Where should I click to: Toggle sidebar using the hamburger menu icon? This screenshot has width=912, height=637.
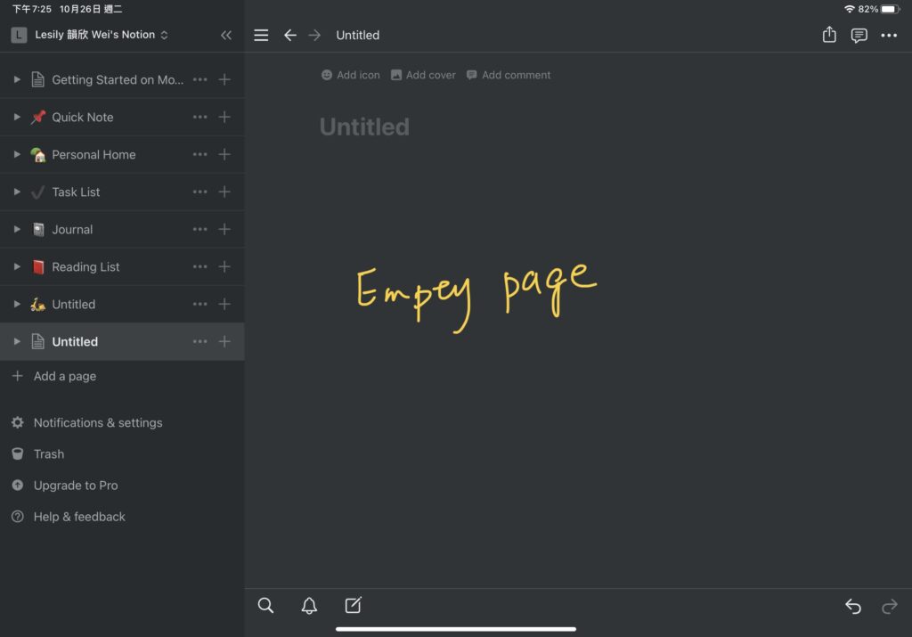click(x=261, y=35)
